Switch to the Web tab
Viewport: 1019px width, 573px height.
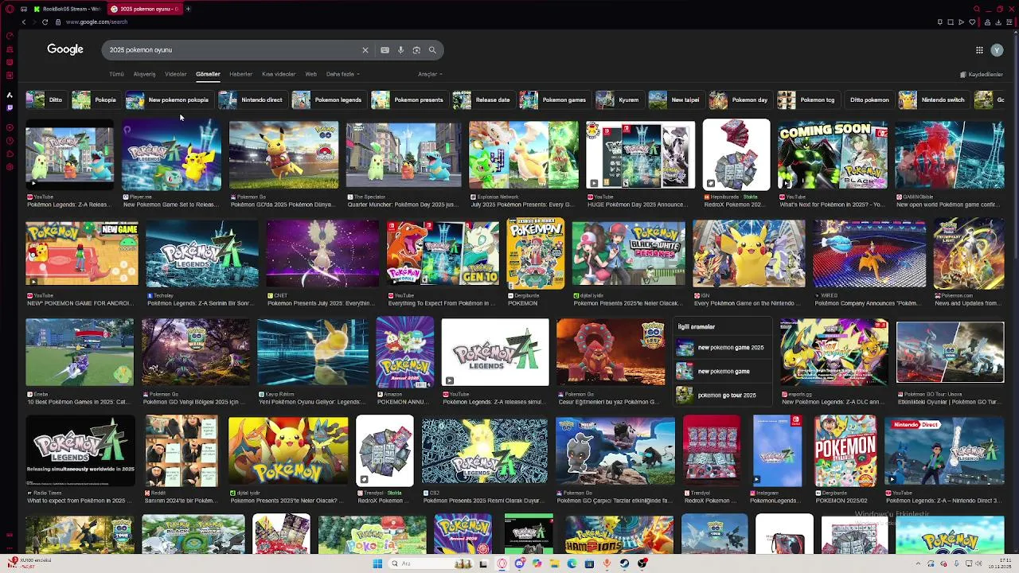(x=310, y=74)
